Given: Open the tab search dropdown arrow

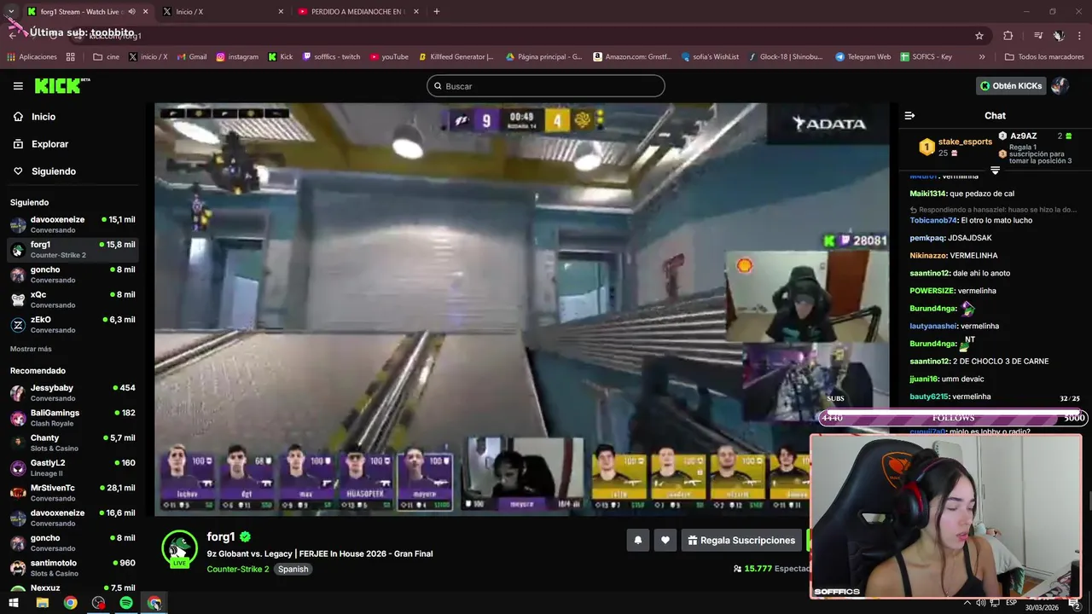Looking at the screenshot, I should click(x=11, y=11).
